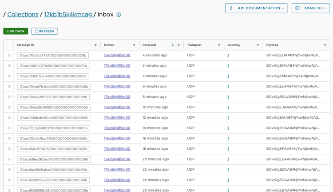Select message ID field starting 17abc72cde598237
The width and height of the screenshot is (333, 192).
(x=54, y=128)
